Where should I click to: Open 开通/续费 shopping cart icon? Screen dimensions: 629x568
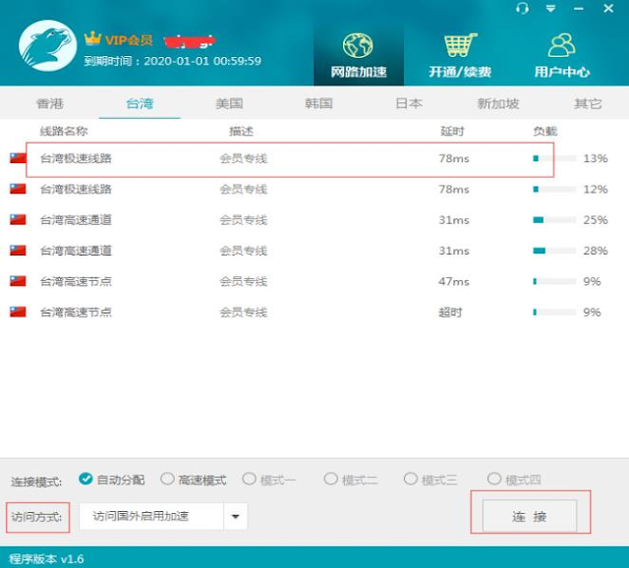[459, 46]
